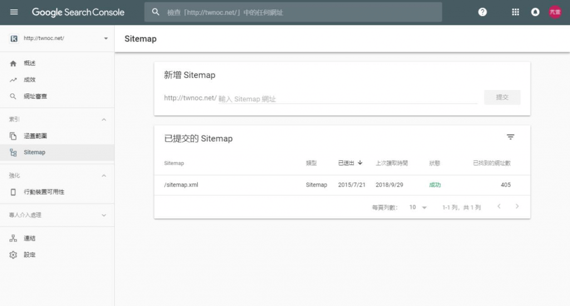Click the Google Search Console logo

point(78,12)
